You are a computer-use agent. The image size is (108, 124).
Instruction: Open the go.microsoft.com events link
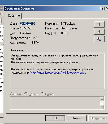pyautogui.click(x=57, y=73)
